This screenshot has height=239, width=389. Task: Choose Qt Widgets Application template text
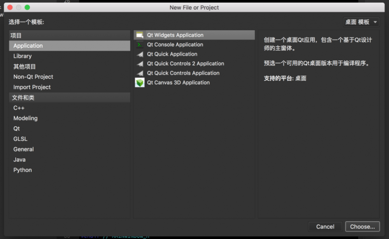[175, 35]
